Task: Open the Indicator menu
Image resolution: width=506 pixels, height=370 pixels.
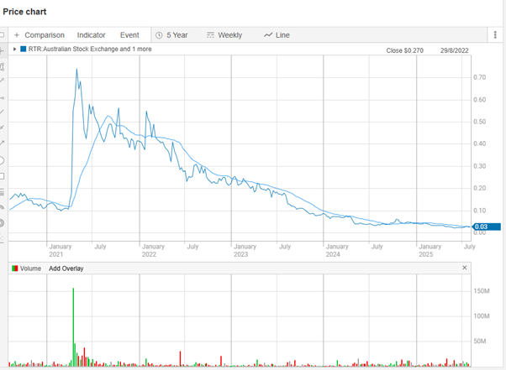Action: [91, 35]
